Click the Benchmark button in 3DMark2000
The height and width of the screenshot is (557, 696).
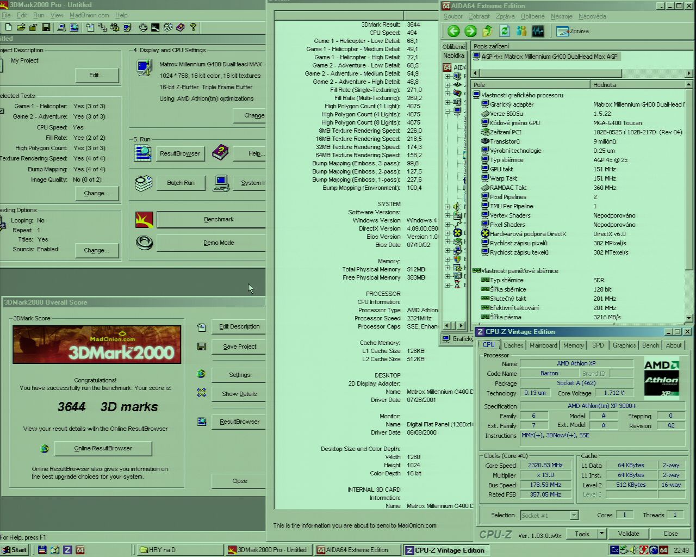click(x=211, y=219)
